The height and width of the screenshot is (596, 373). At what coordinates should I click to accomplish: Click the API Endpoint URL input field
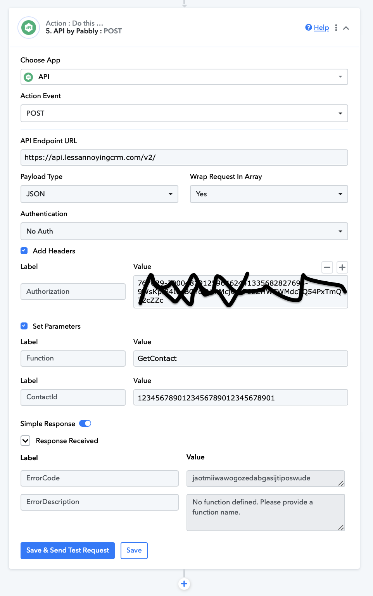(184, 158)
